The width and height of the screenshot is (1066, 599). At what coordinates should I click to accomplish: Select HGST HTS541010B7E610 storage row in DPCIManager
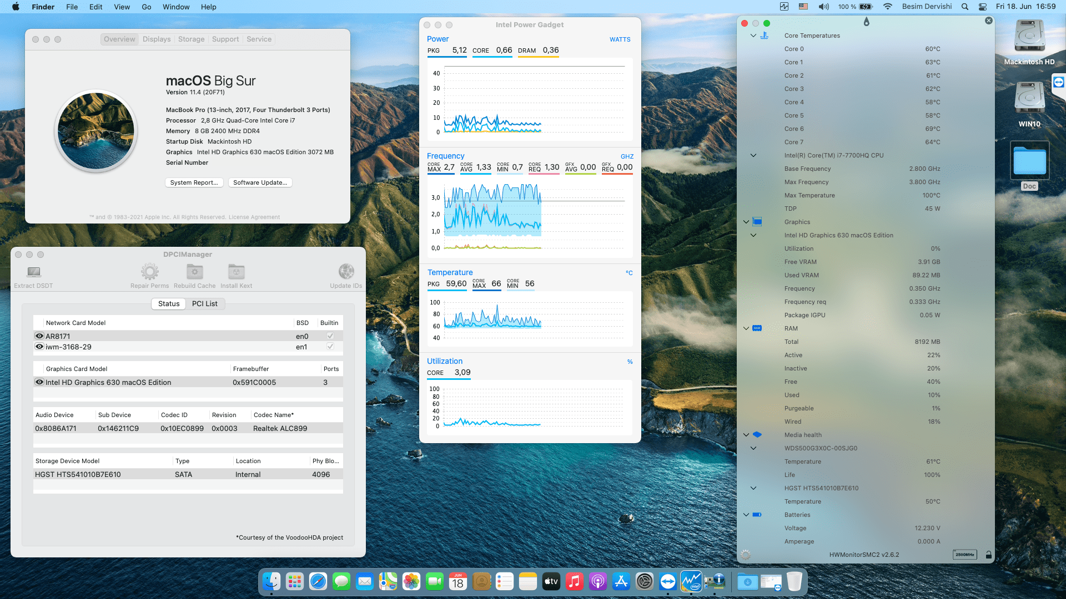pyautogui.click(x=188, y=475)
